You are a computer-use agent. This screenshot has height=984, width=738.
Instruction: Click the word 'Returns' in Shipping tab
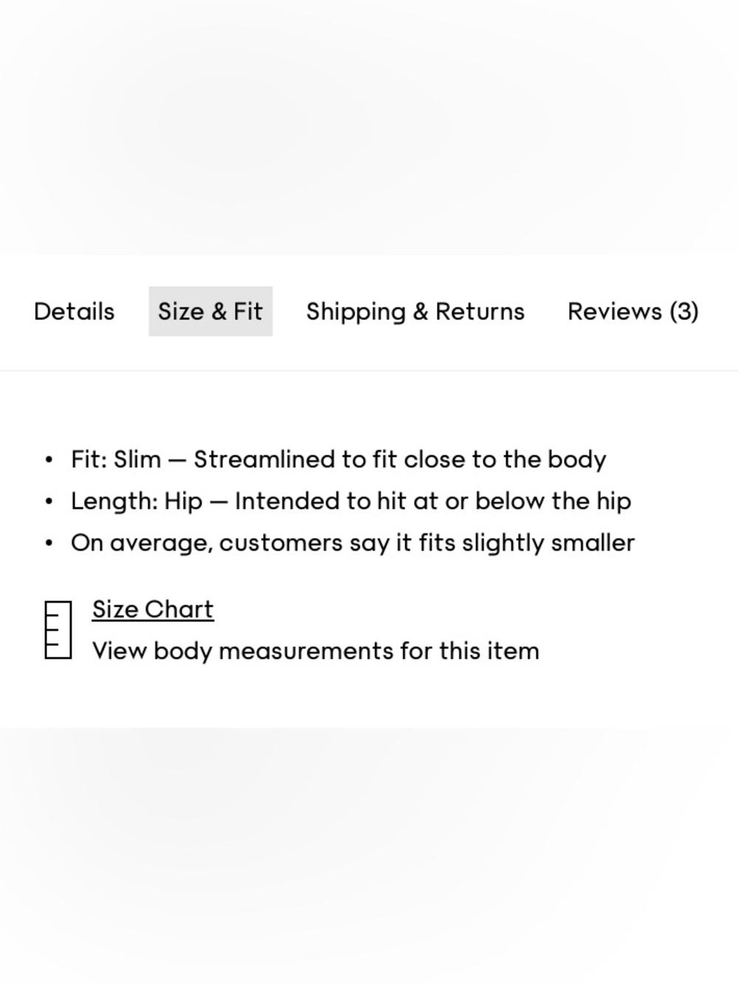tap(480, 312)
